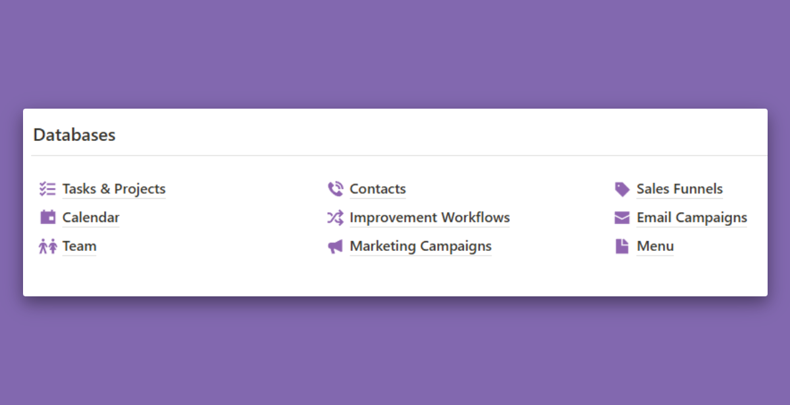Click the tag icon beside Sales Funnels
790x405 pixels.
point(622,190)
